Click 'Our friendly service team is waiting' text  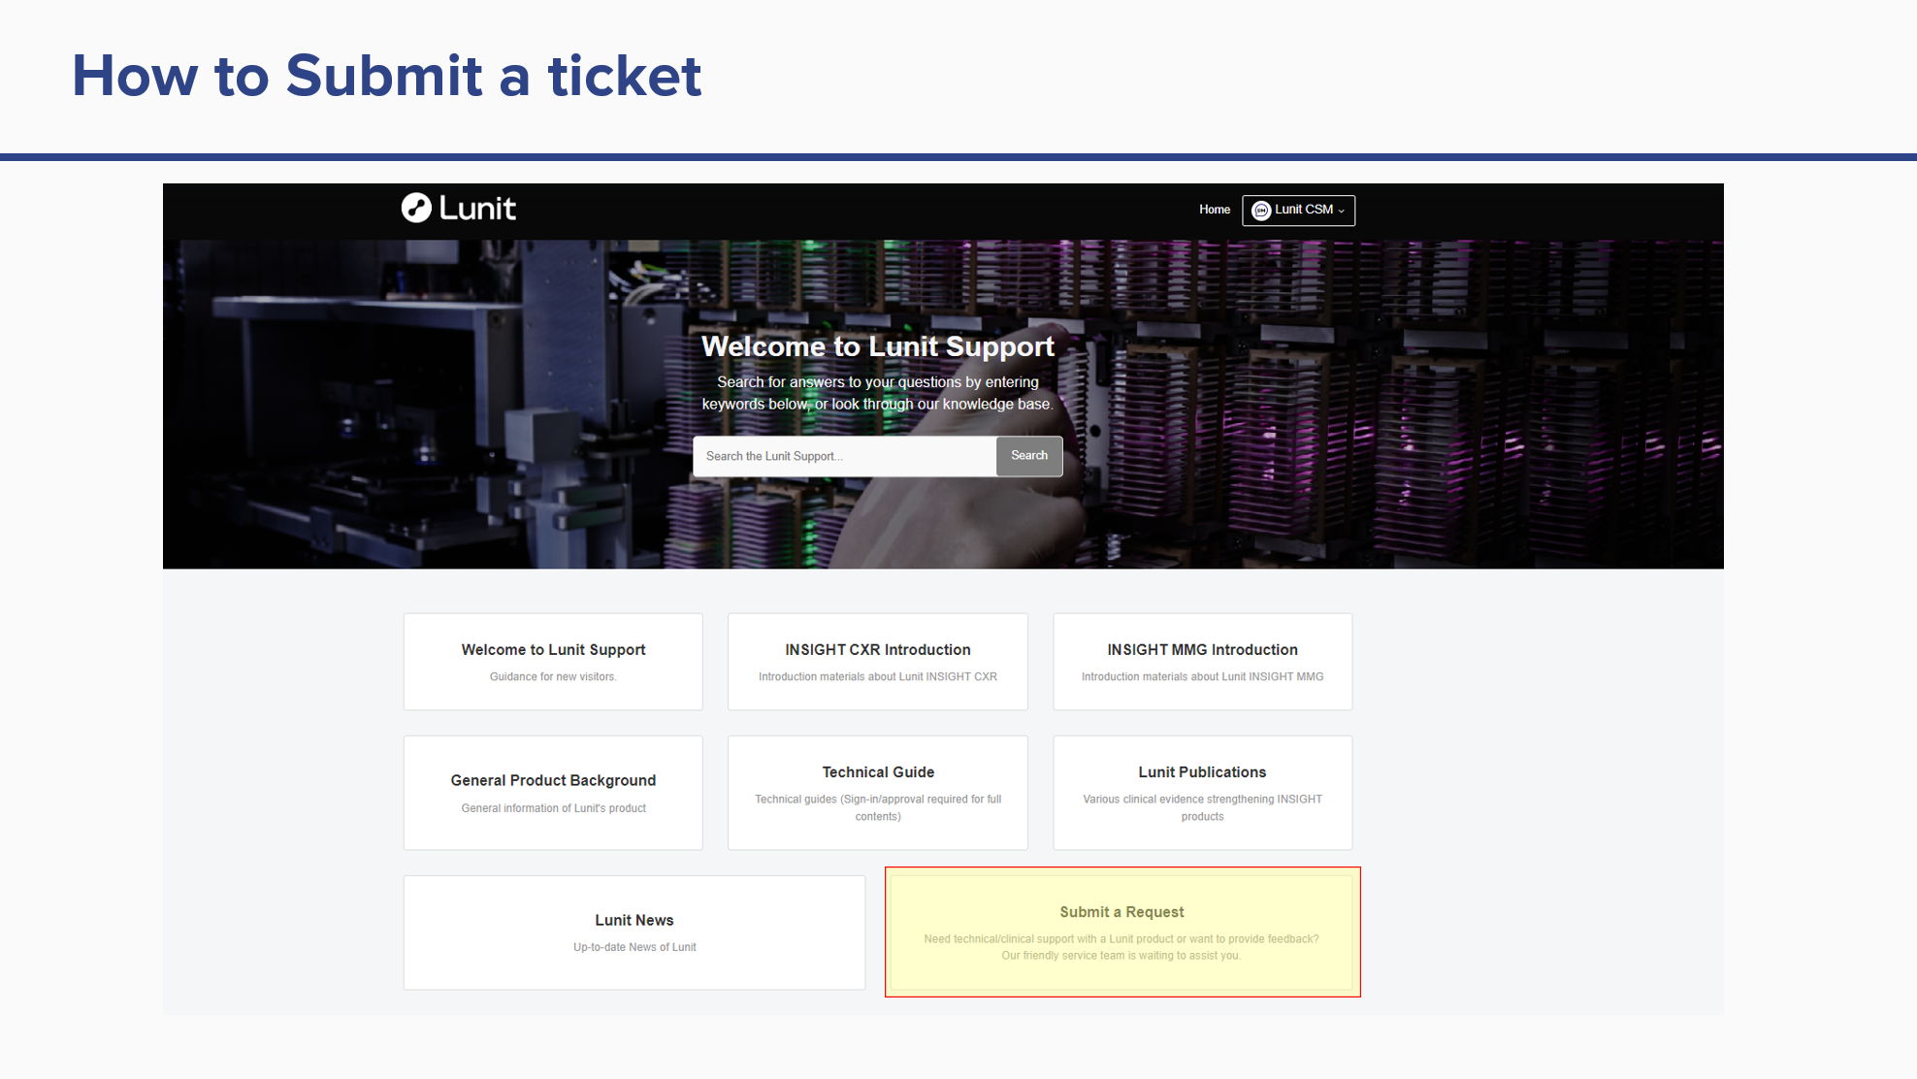(1121, 956)
